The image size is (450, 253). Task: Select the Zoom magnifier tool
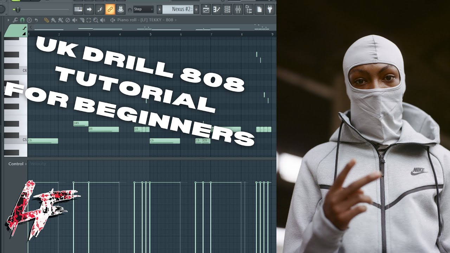coord(95,20)
